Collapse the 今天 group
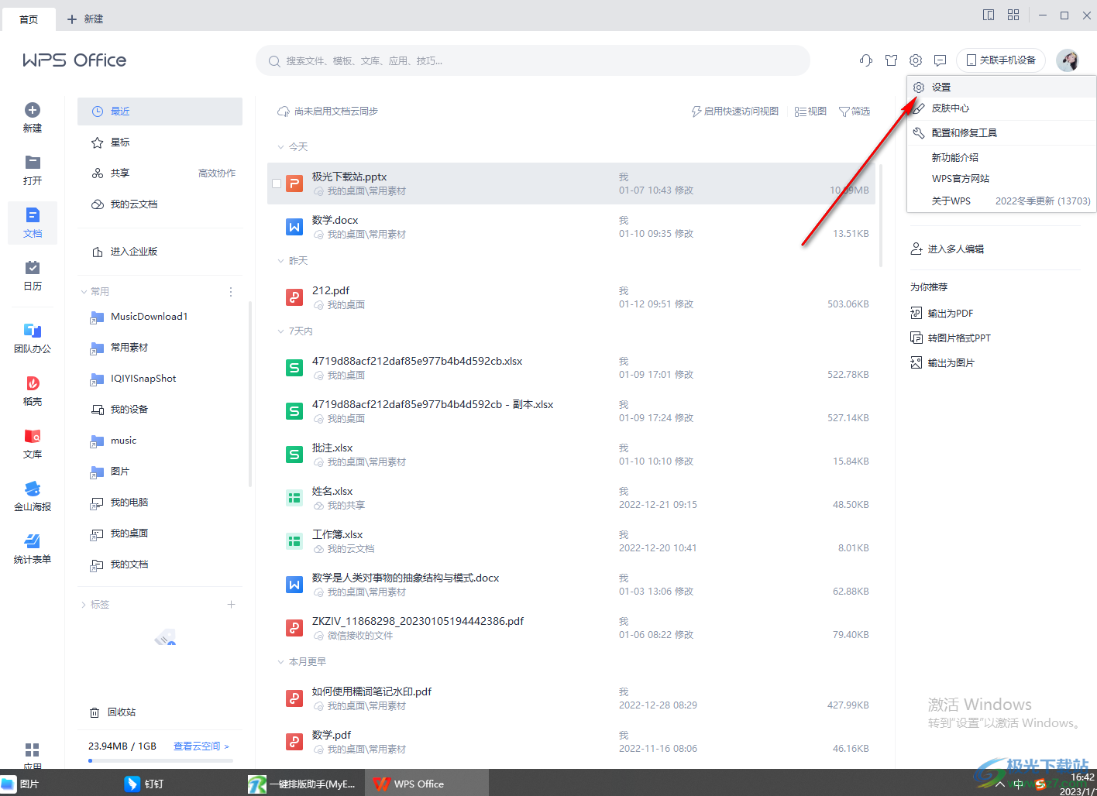1097x796 pixels. 280,146
